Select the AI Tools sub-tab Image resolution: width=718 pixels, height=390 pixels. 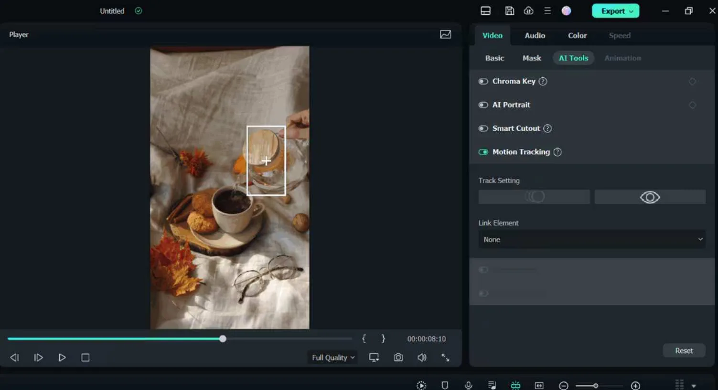point(574,58)
